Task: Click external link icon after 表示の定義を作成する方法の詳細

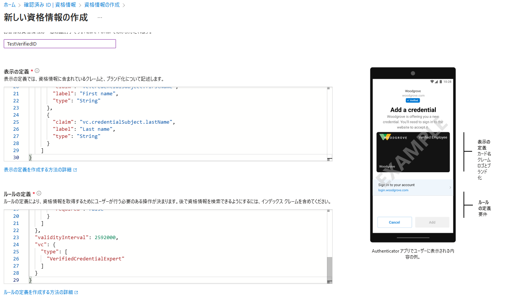Action: point(75,170)
